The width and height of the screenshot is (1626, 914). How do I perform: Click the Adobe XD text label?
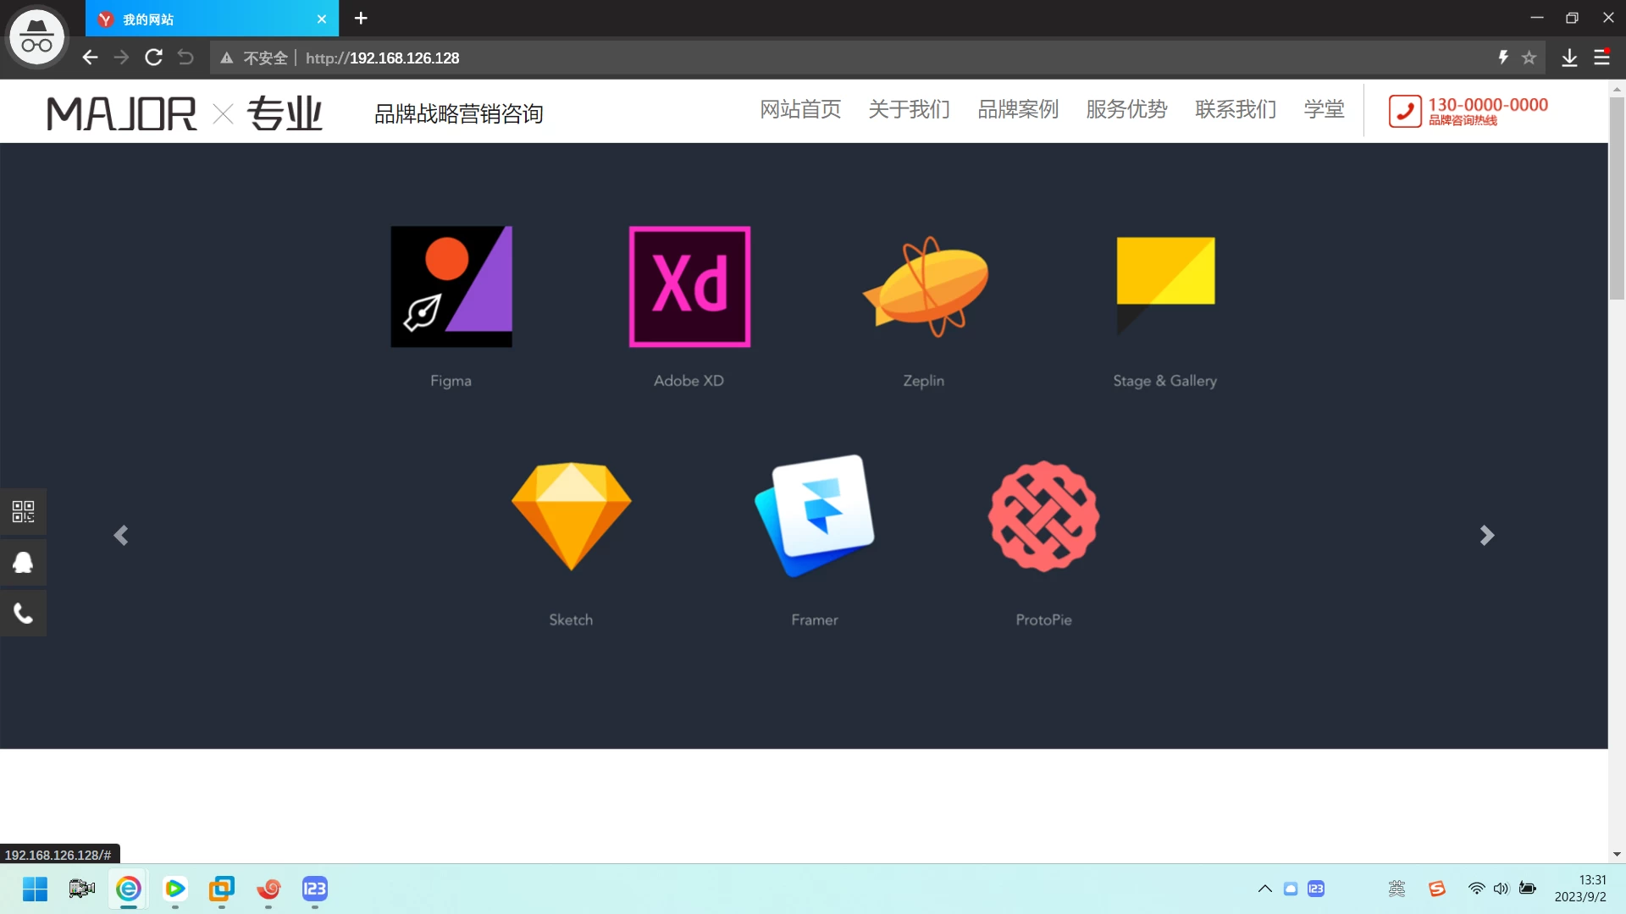(x=689, y=381)
